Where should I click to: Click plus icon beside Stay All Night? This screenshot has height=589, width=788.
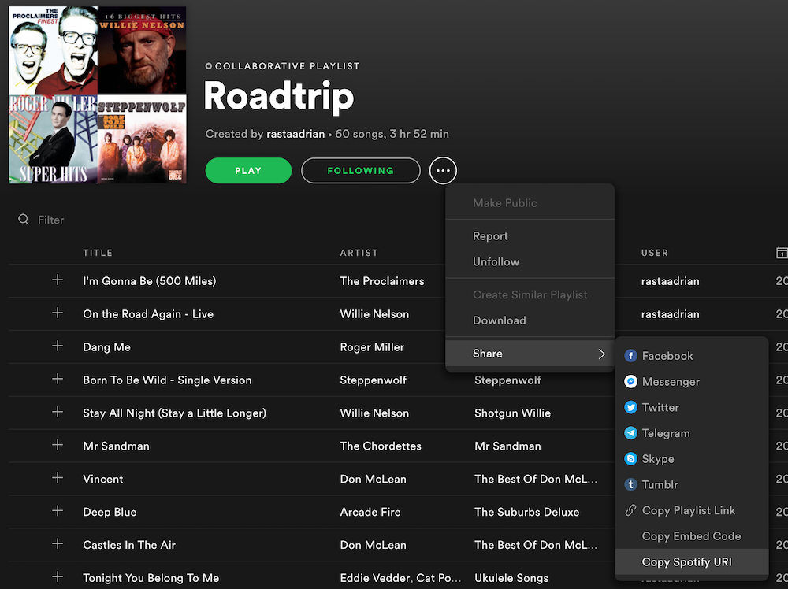58,413
